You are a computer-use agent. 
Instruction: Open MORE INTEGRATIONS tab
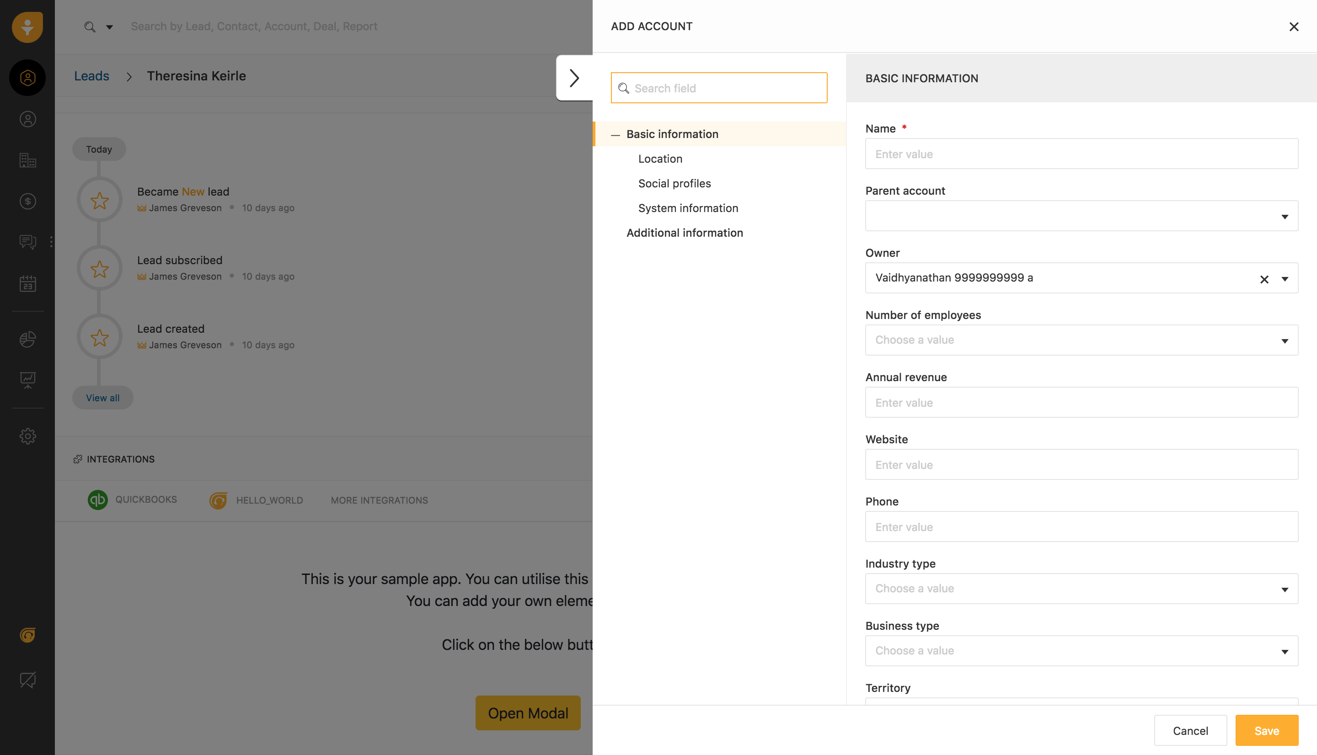click(x=379, y=500)
